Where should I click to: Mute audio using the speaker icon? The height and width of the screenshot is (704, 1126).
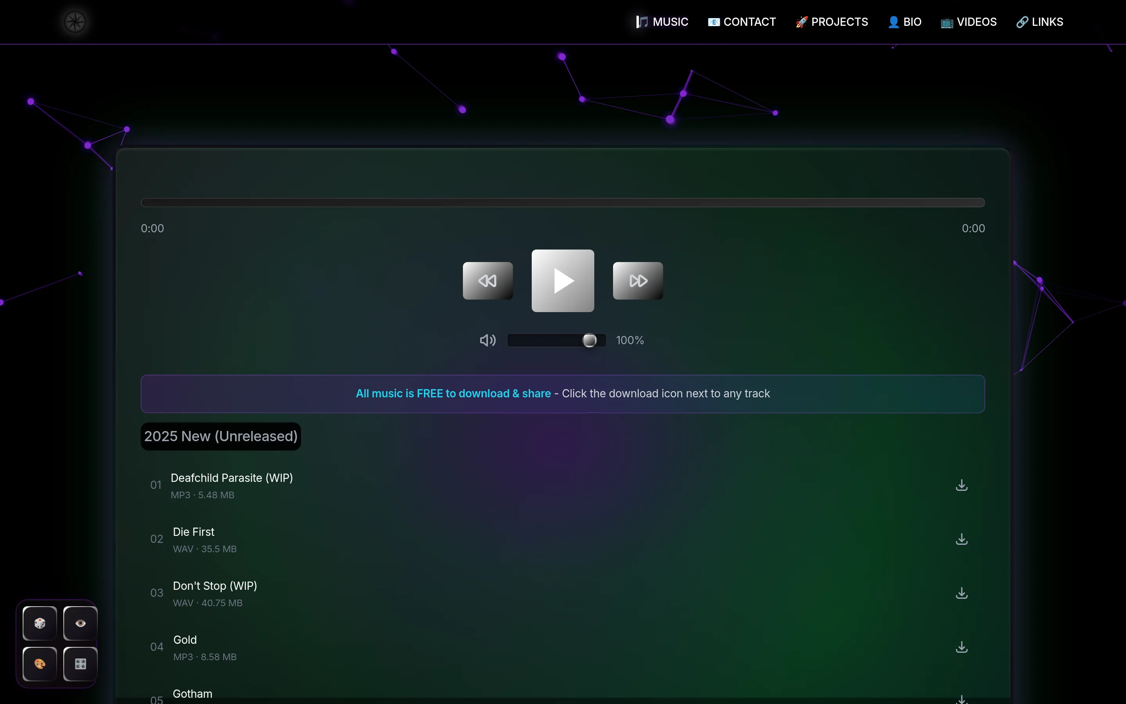pyautogui.click(x=487, y=340)
